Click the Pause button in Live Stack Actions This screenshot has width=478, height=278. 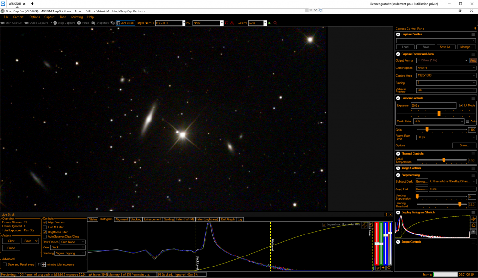pyautogui.click(x=11, y=248)
